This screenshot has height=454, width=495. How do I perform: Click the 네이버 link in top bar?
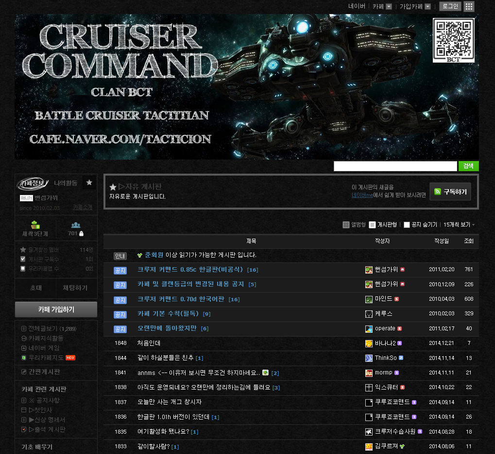click(357, 6)
